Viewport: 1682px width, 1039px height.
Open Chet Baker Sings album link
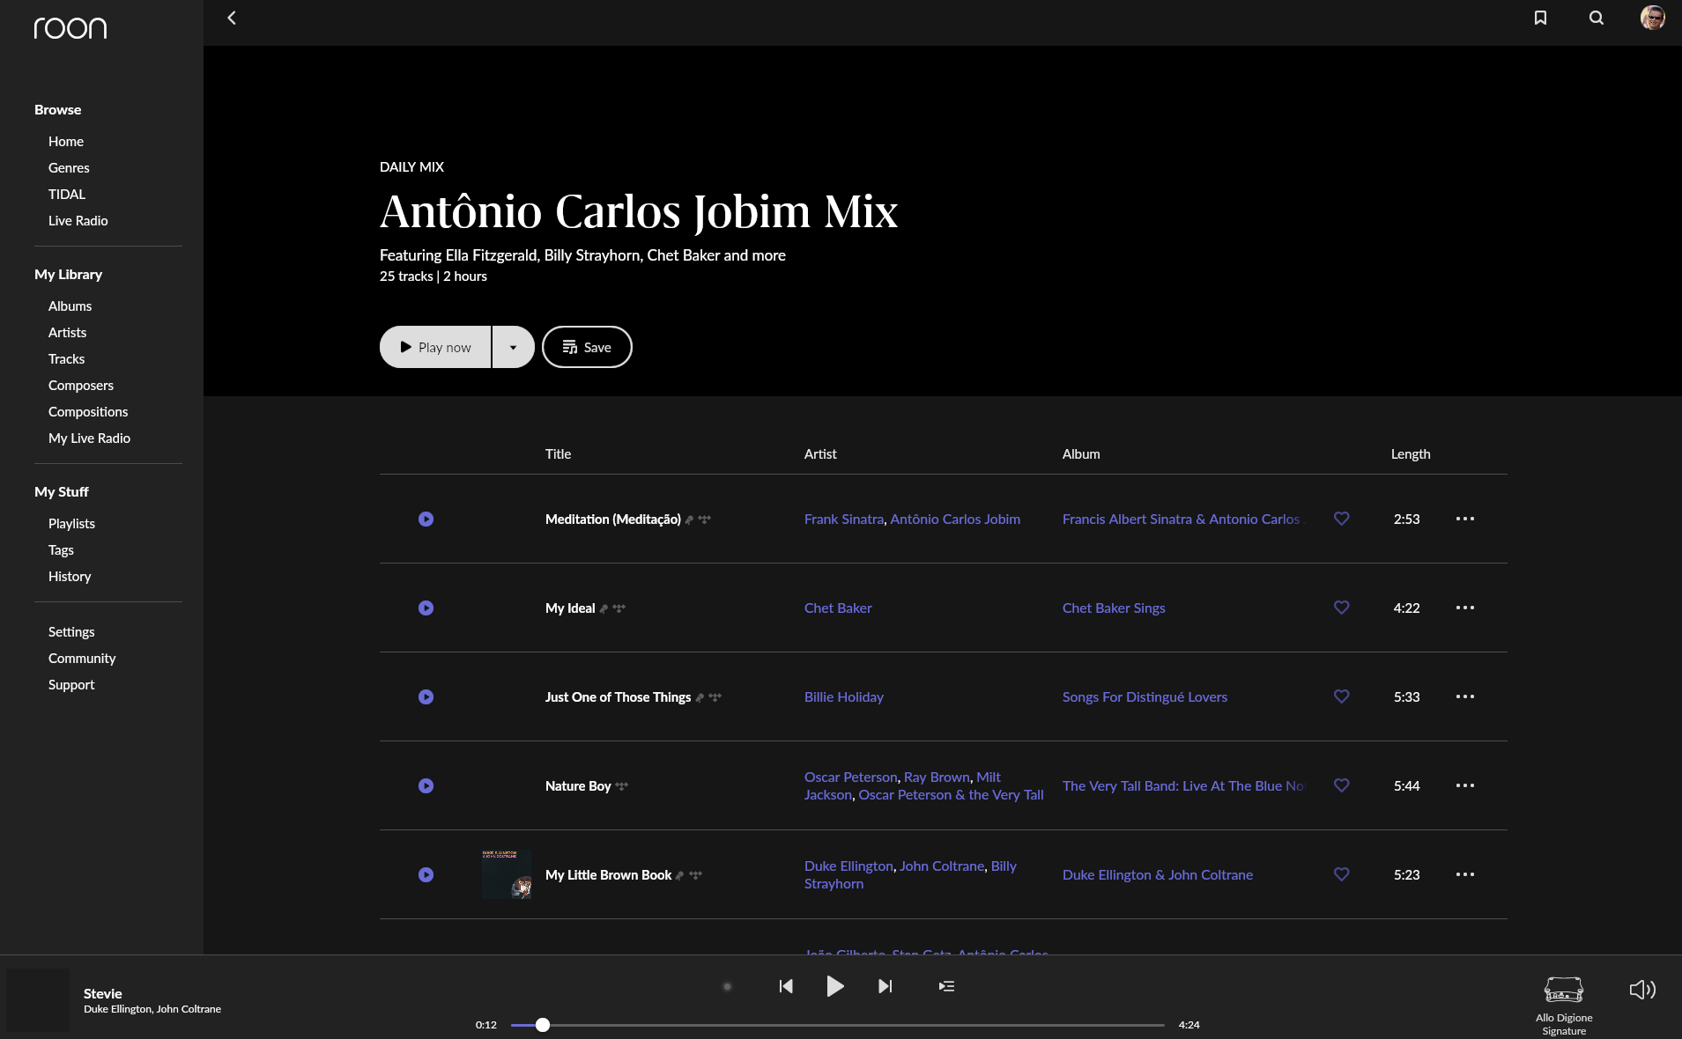pyautogui.click(x=1114, y=608)
